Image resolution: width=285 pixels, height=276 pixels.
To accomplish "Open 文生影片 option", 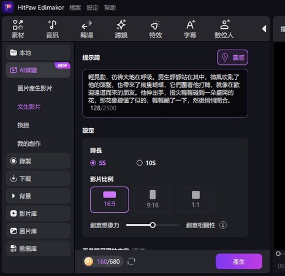I will click(x=29, y=107).
